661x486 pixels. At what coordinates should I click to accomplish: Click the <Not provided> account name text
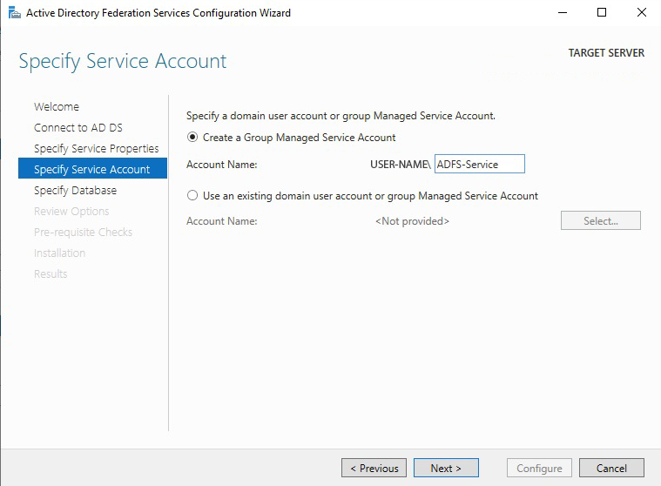coord(412,221)
